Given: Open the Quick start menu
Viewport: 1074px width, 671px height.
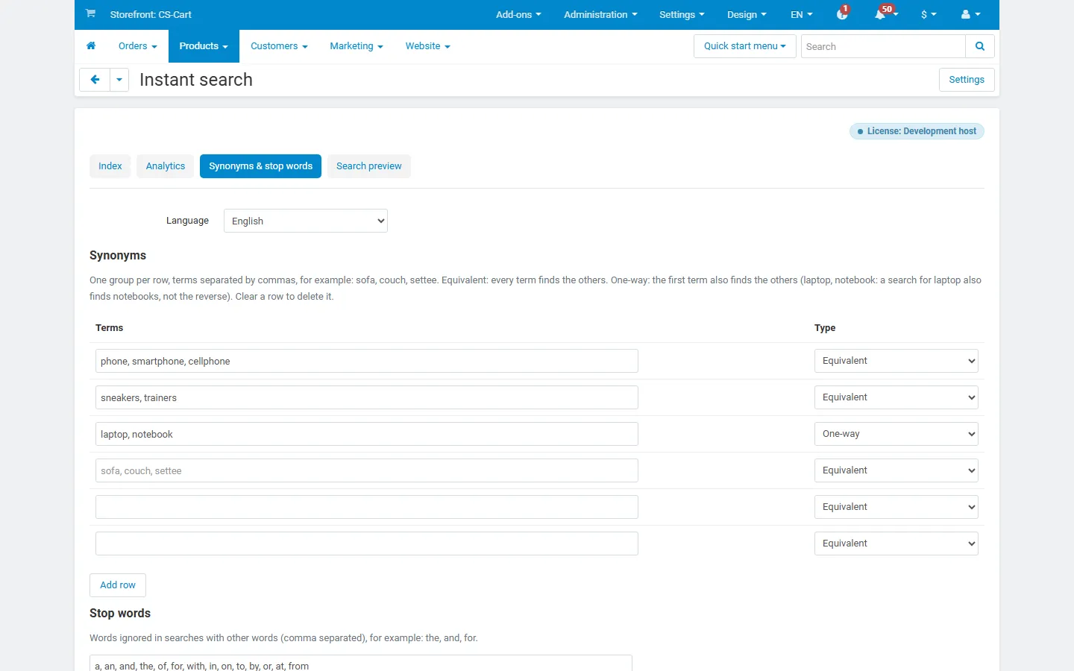Looking at the screenshot, I should pyautogui.click(x=745, y=46).
